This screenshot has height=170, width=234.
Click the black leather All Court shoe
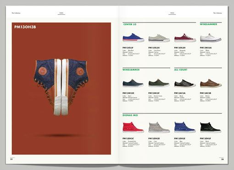point(185,84)
